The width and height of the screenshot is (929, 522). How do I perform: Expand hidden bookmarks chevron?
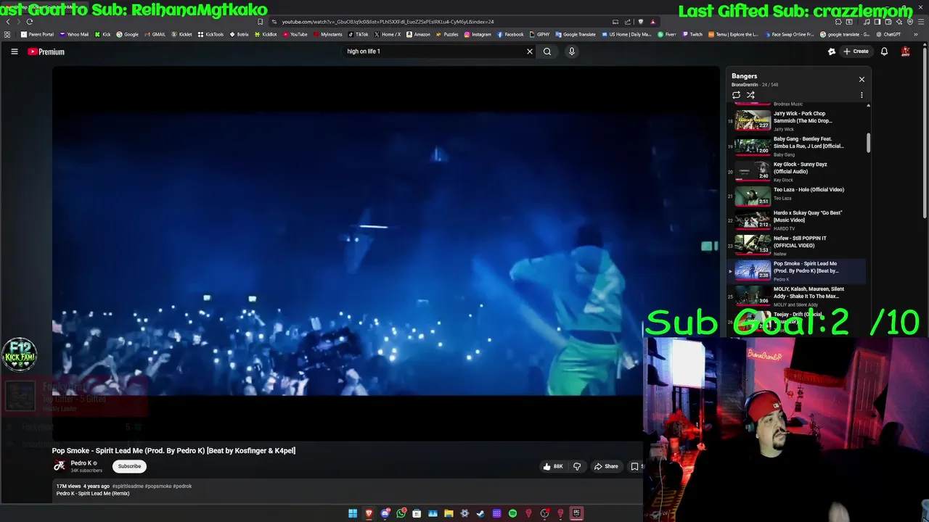915,34
